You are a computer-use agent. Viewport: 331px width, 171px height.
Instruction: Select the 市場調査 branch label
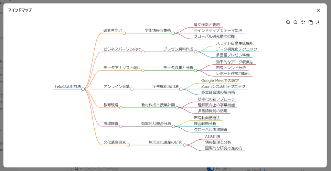click(x=111, y=124)
